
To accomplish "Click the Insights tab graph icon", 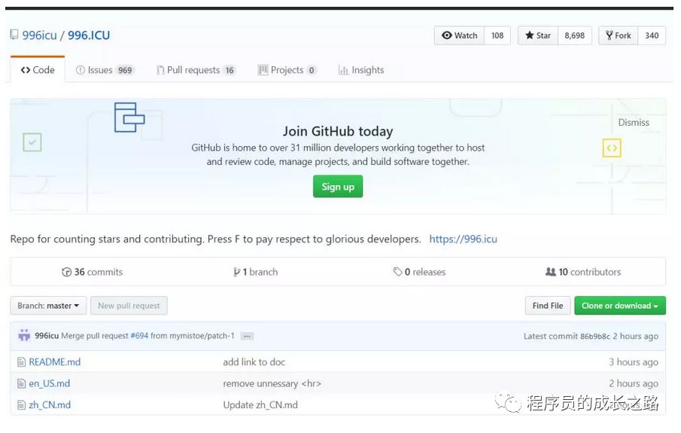I will (x=344, y=70).
